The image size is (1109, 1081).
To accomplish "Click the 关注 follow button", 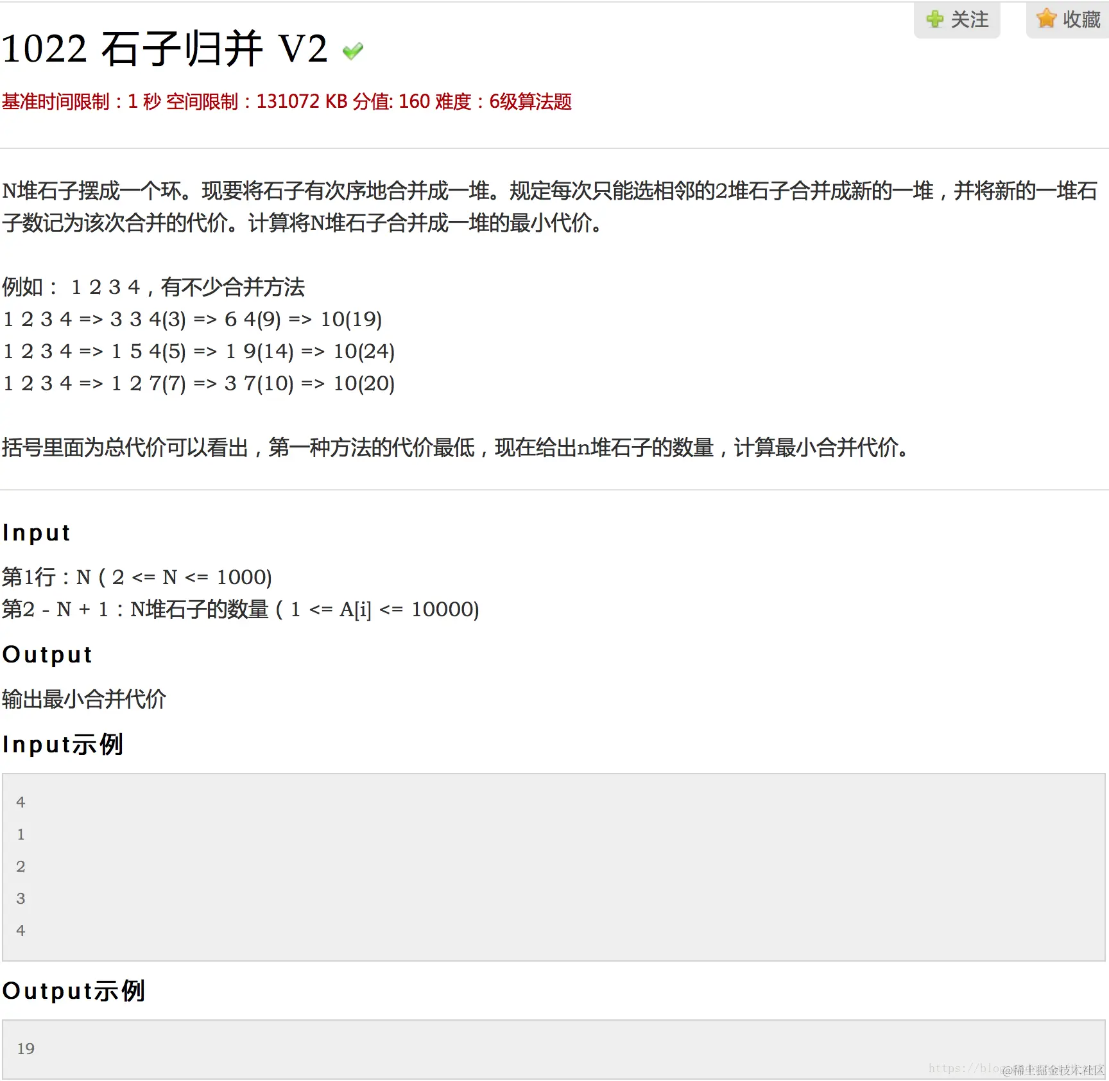I will click(x=957, y=20).
